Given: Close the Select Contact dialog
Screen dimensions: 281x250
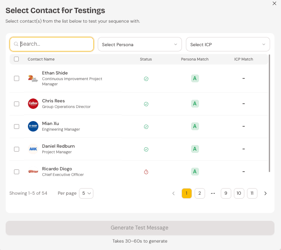Looking at the screenshot, I should coord(274,3).
